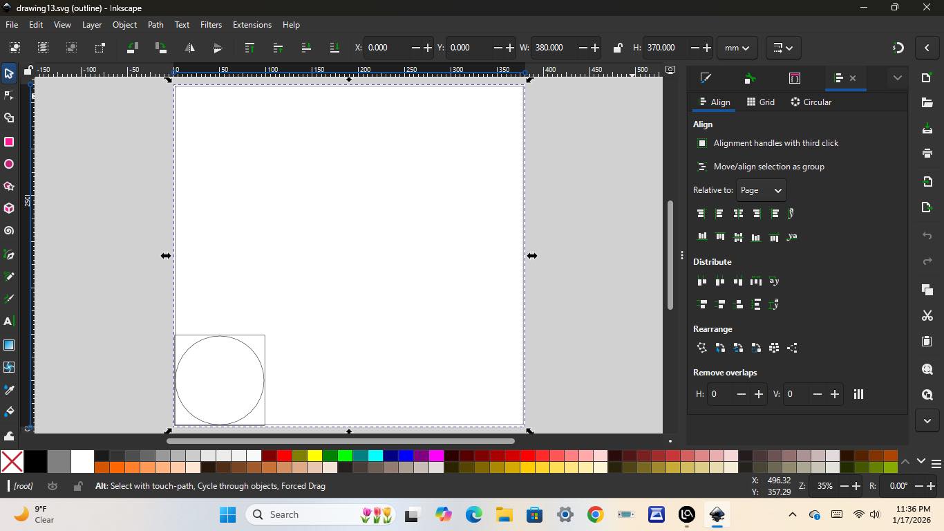Viewport: 944px width, 531px height.
Task: Select the Spiral tool
Action: (9, 231)
